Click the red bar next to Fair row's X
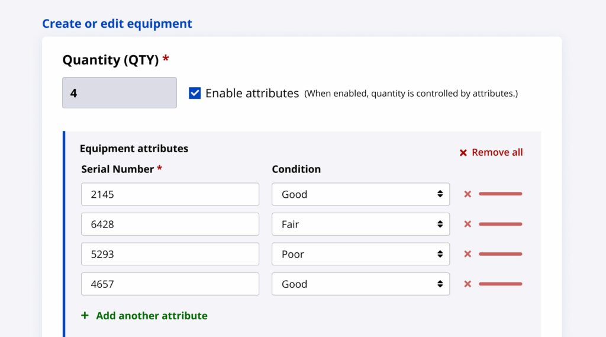Image resolution: width=606 pixels, height=337 pixels. 500,224
